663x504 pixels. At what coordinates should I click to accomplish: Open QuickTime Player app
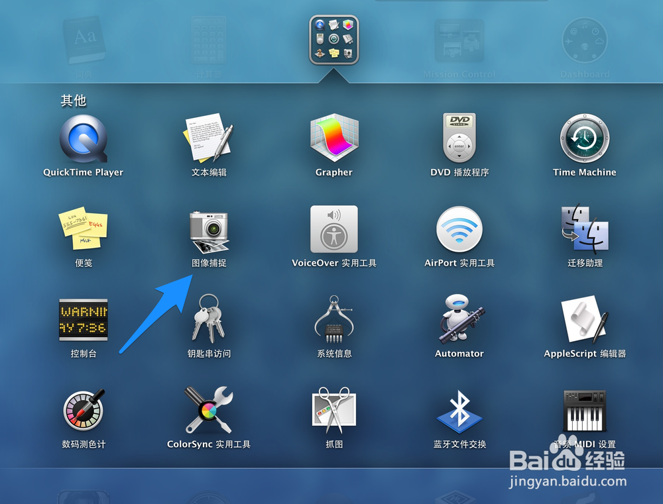84,139
